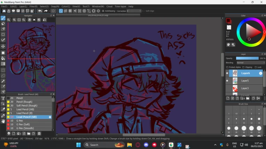
Task: Add a new layer icon in Layer panel
Action: pos(228,98)
